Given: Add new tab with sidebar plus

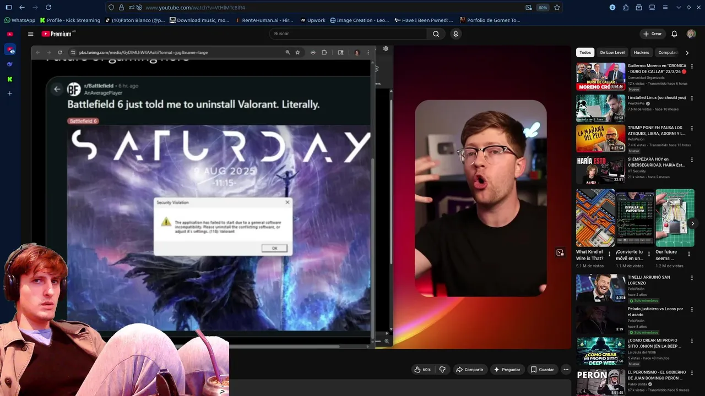Looking at the screenshot, I should tap(10, 94).
